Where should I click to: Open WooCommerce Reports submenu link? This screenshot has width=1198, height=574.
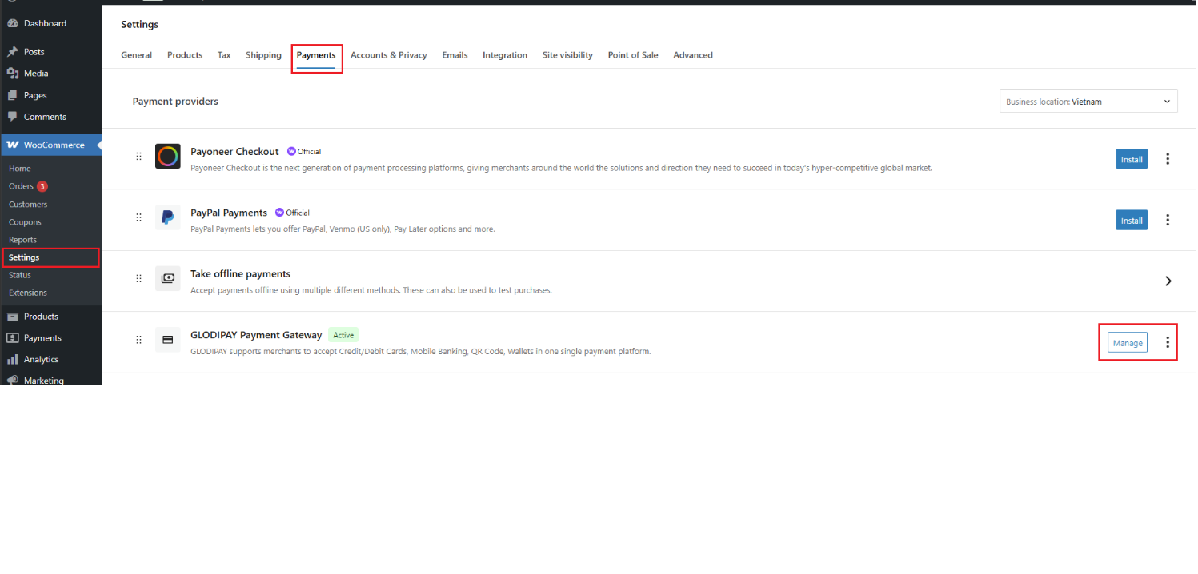[x=22, y=240]
